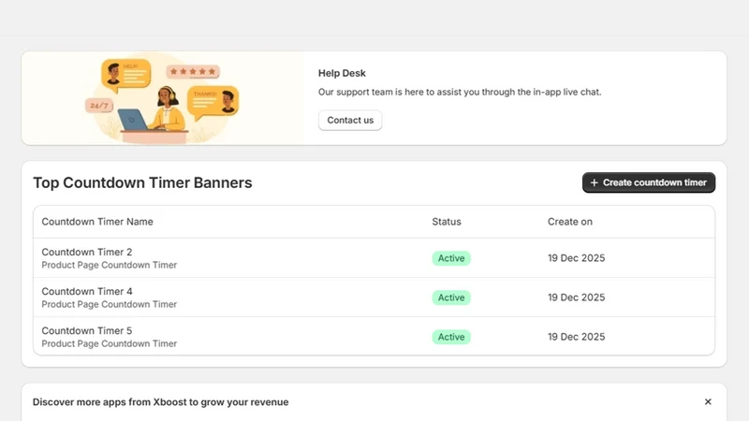Click the Top Countdown Timer Banners heading
The height and width of the screenshot is (421, 749).
click(142, 182)
